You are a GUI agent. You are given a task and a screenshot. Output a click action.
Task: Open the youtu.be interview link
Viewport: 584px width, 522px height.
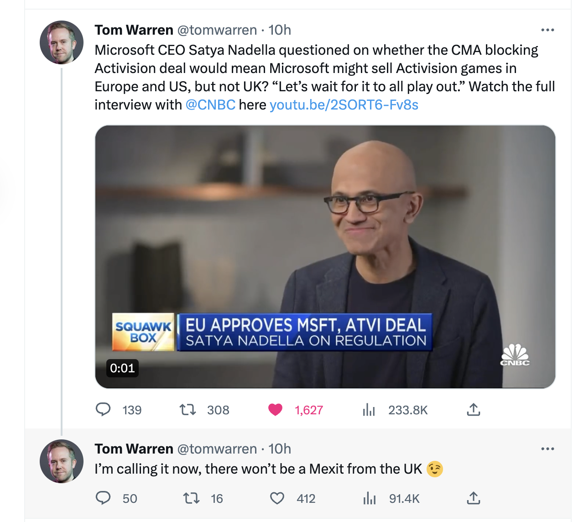tap(344, 105)
